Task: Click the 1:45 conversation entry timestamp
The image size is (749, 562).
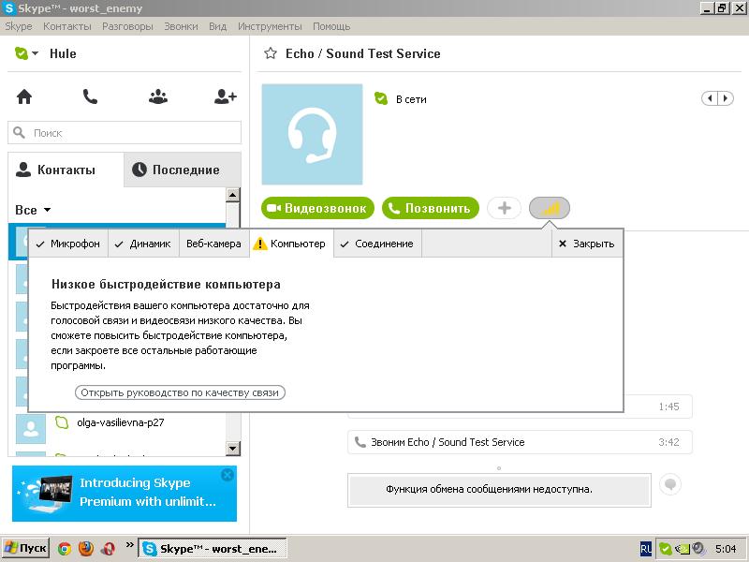Action: [668, 407]
